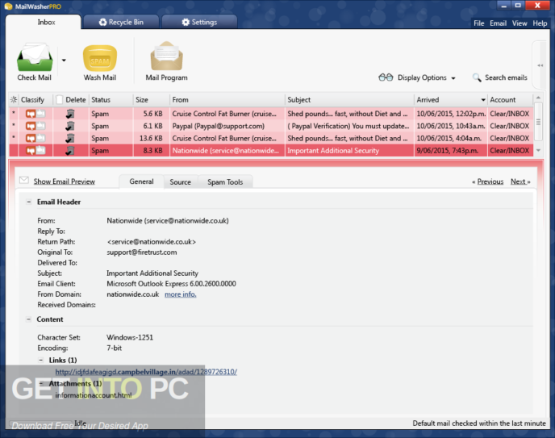Mark Nationwide email thumbs-up
Screen dimensions: 555x438
40,150
